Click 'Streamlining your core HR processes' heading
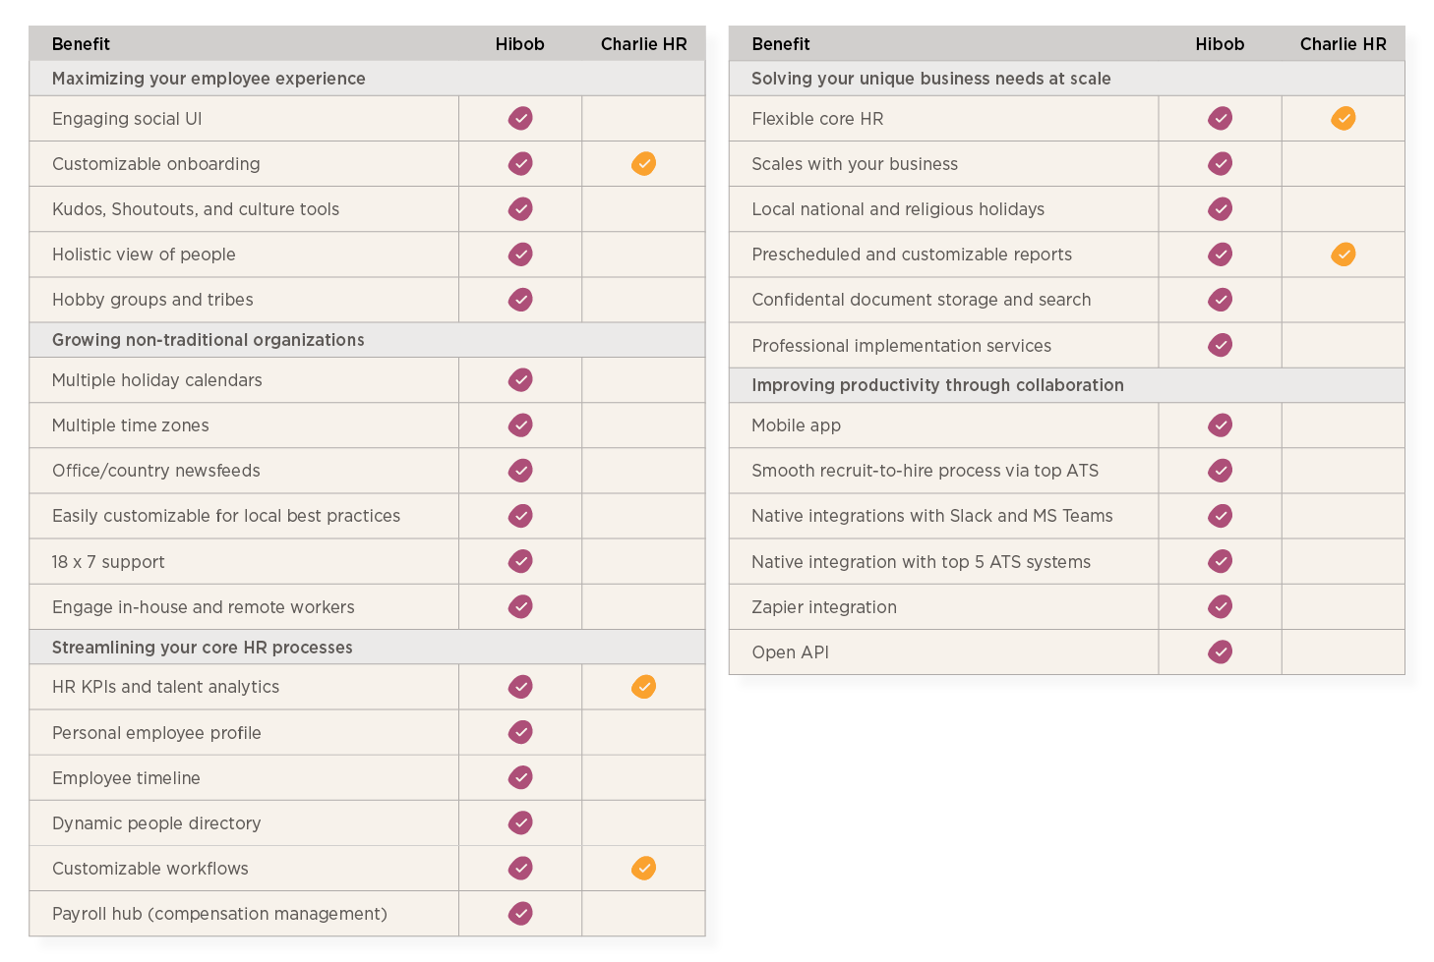 (x=202, y=648)
